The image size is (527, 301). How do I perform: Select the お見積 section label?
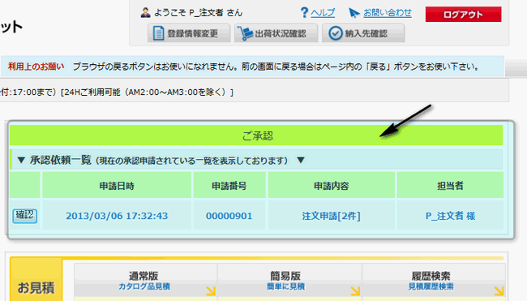pyautogui.click(x=36, y=288)
